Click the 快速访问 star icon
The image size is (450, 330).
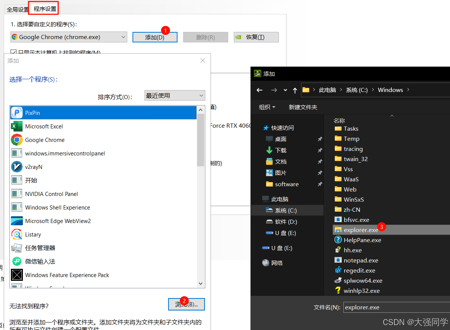[266, 128]
